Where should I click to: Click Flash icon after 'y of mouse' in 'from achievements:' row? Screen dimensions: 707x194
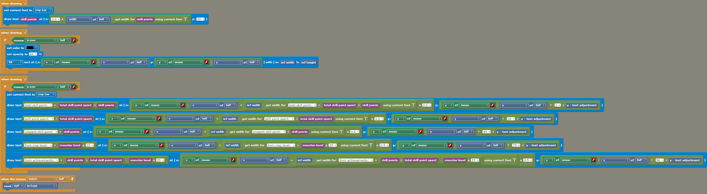click(593, 160)
